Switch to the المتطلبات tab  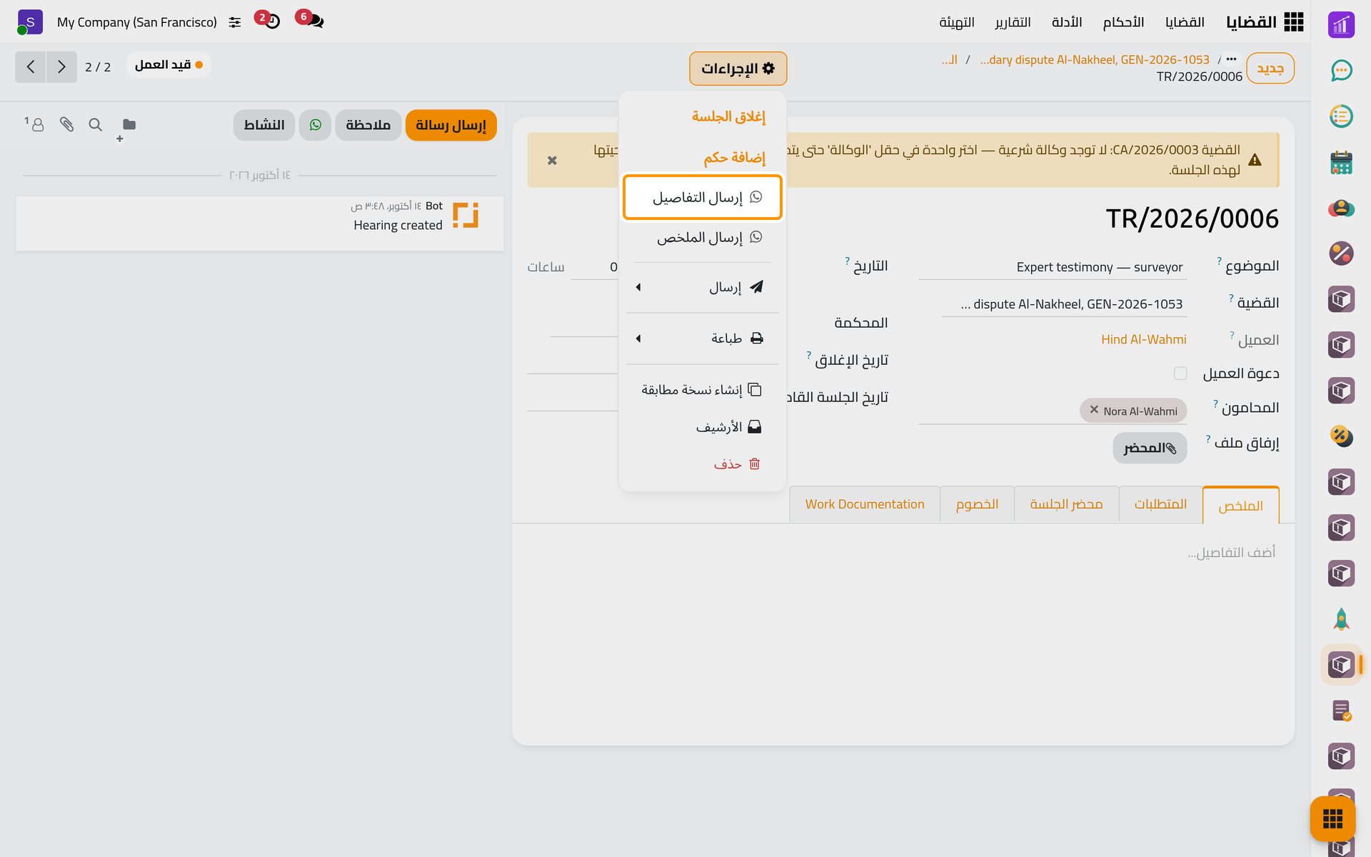(1160, 504)
